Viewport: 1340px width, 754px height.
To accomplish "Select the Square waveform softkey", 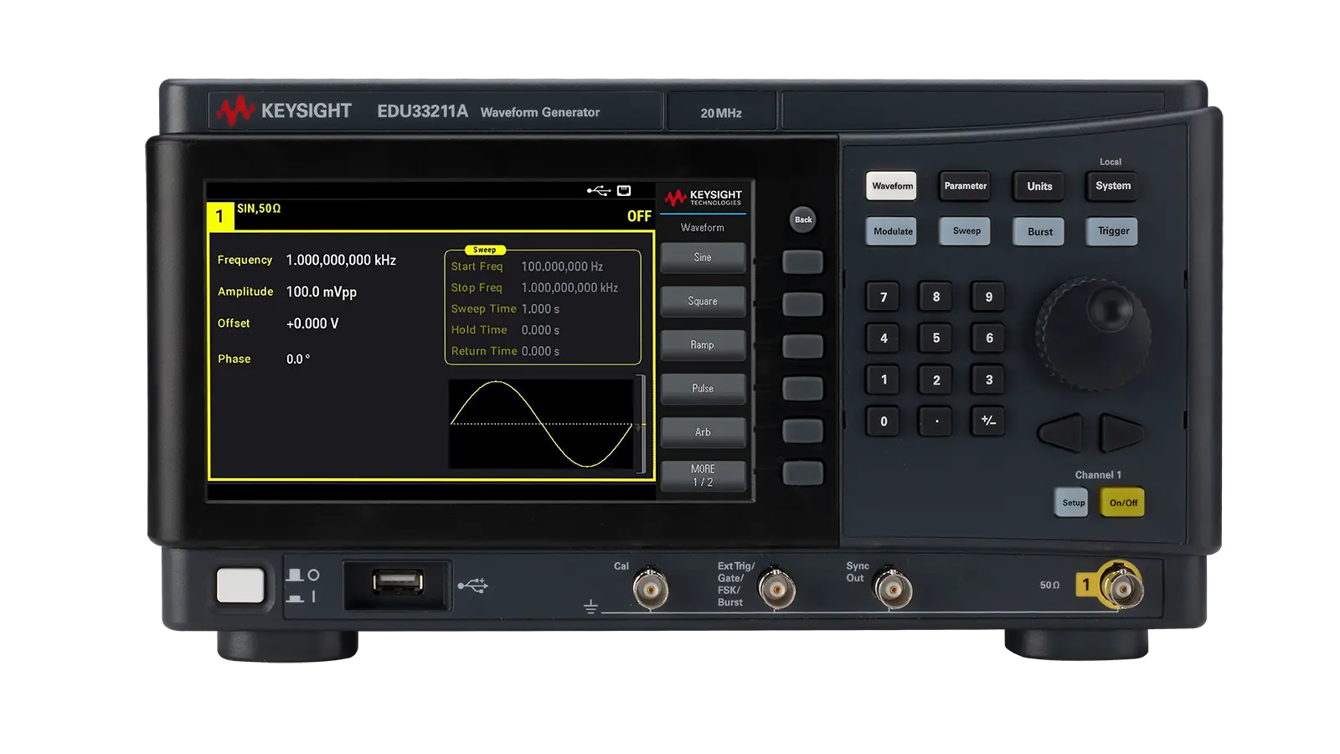I will coord(703,301).
